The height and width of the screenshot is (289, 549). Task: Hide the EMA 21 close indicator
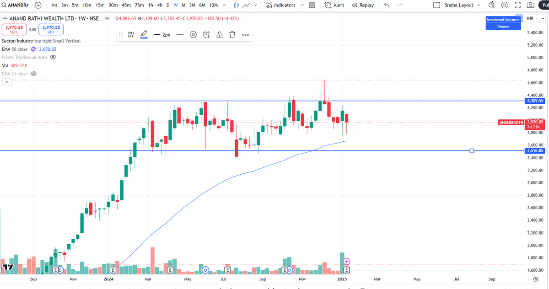[33, 73]
